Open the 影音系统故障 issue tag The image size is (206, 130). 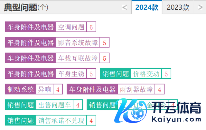tap(78, 43)
